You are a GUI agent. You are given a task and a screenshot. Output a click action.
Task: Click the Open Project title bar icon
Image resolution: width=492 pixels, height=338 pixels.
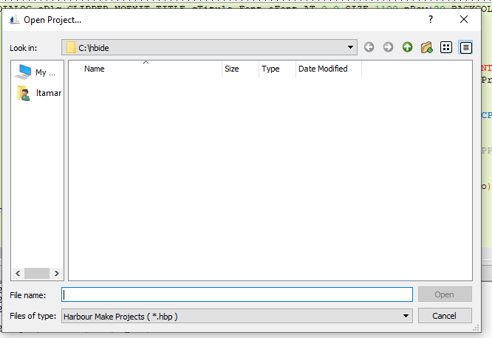coord(14,20)
